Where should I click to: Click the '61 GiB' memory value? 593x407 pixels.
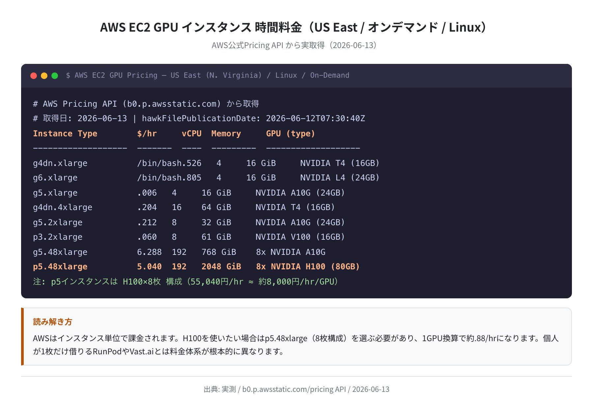tap(216, 237)
